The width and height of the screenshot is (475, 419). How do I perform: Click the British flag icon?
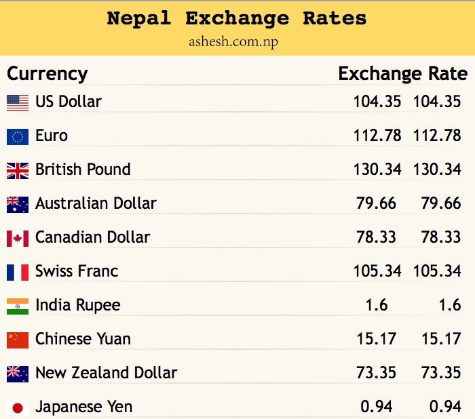click(x=18, y=170)
